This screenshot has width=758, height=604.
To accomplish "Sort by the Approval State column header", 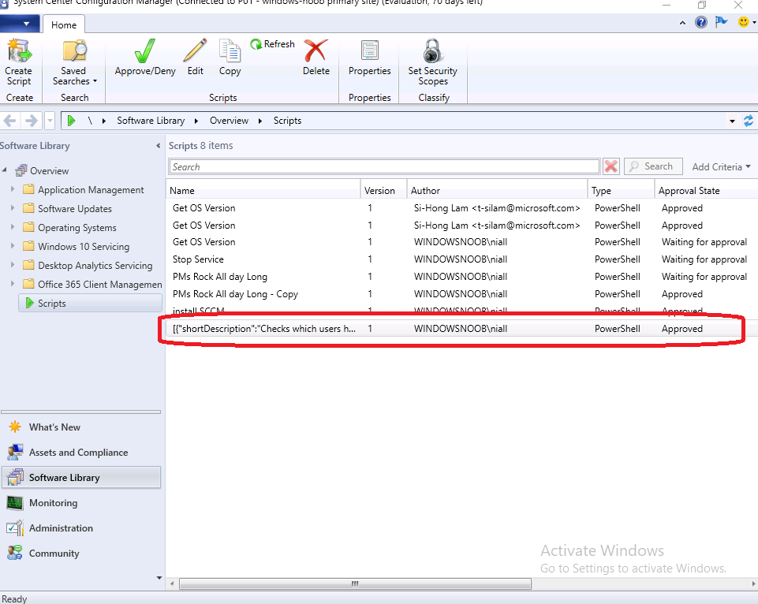I will (x=706, y=190).
